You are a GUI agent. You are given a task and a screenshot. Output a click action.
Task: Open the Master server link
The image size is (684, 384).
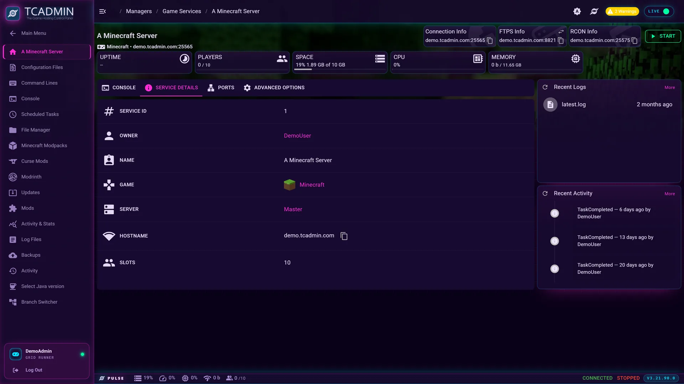pos(293,209)
